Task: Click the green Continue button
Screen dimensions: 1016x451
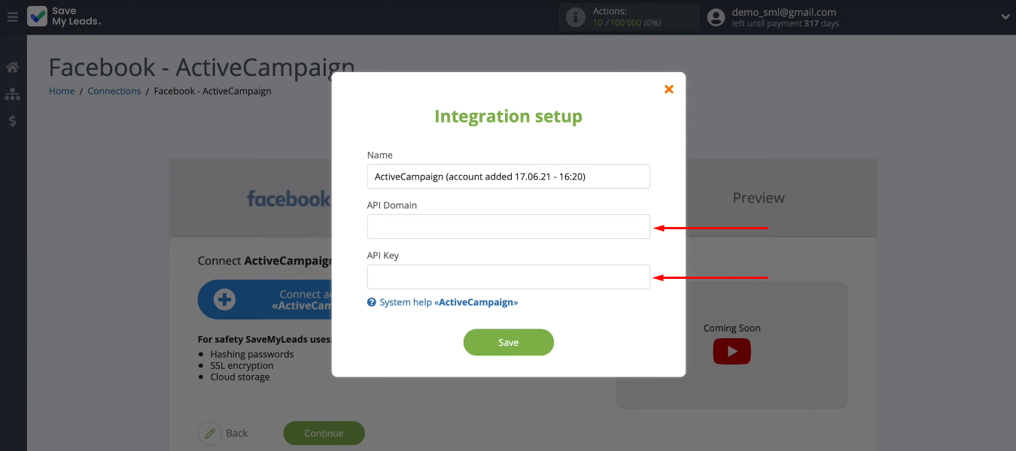Action: 324,433
